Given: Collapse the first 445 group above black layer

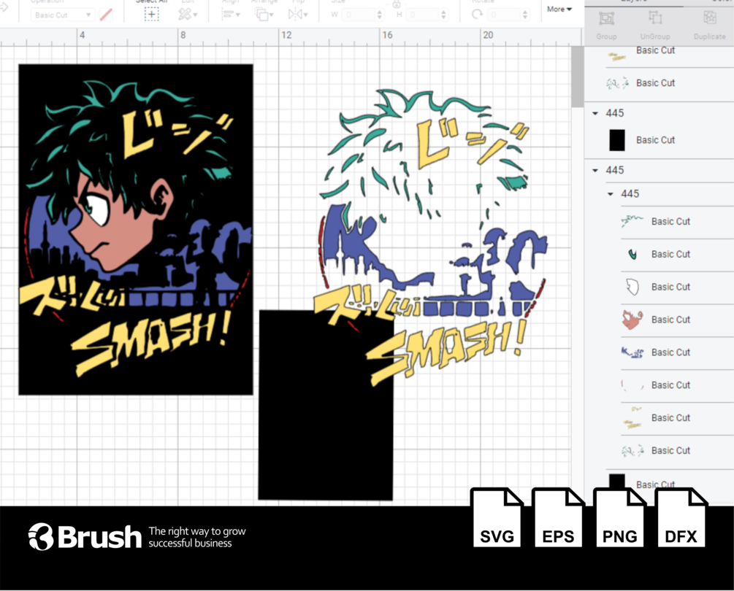Looking at the screenshot, I should point(595,113).
